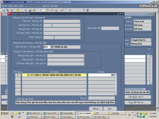Click account list scrollbar down arrow
This screenshot has width=159, height=119.
116,94
